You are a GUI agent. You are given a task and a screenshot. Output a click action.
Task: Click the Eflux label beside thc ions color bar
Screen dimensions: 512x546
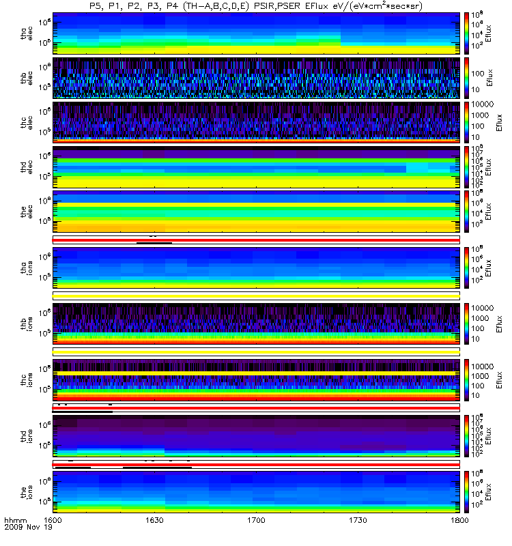click(x=499, y=380)
